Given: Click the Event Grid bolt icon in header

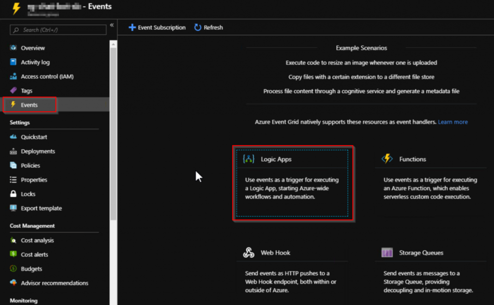Looking at the screenshot, I should pyautogui.click(x=16, y=9).
